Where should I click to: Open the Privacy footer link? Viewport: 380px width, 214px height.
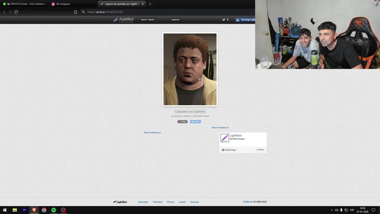(x=170, y=202)
